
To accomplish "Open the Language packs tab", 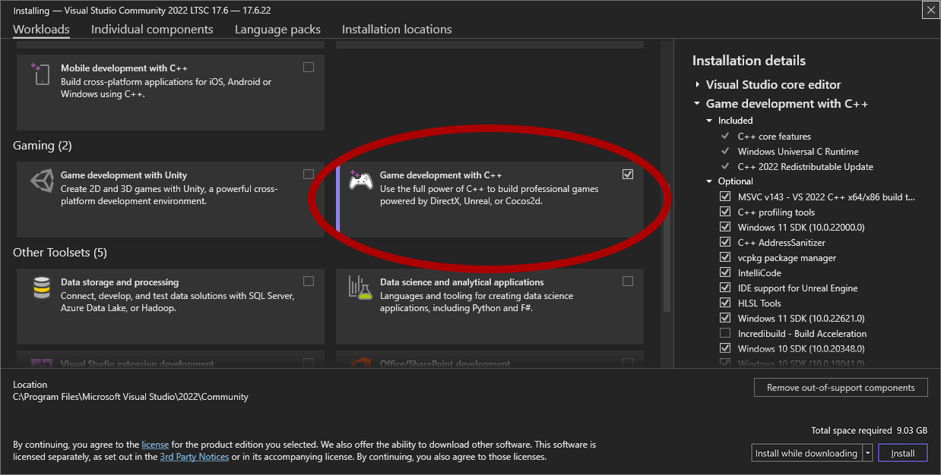I will [277, 30].
